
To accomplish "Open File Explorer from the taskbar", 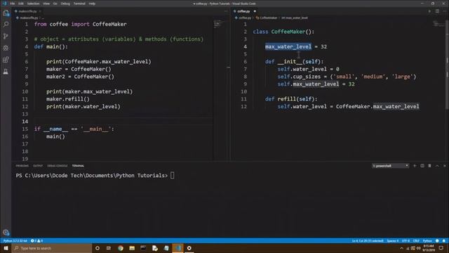I will (132, 248).
